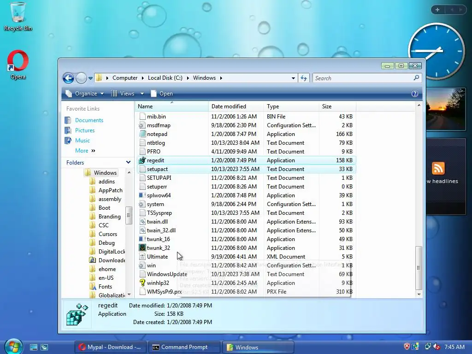The height and width of the screenshot is (354, 472).
Task: Click Switch between windows quick launch icon
Action: (x=44, y=347)
